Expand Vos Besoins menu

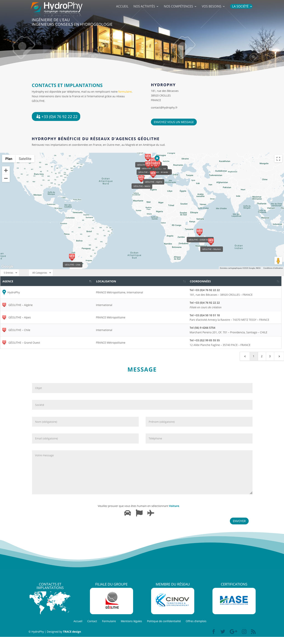pyautogui.click(x=213, y=6)
